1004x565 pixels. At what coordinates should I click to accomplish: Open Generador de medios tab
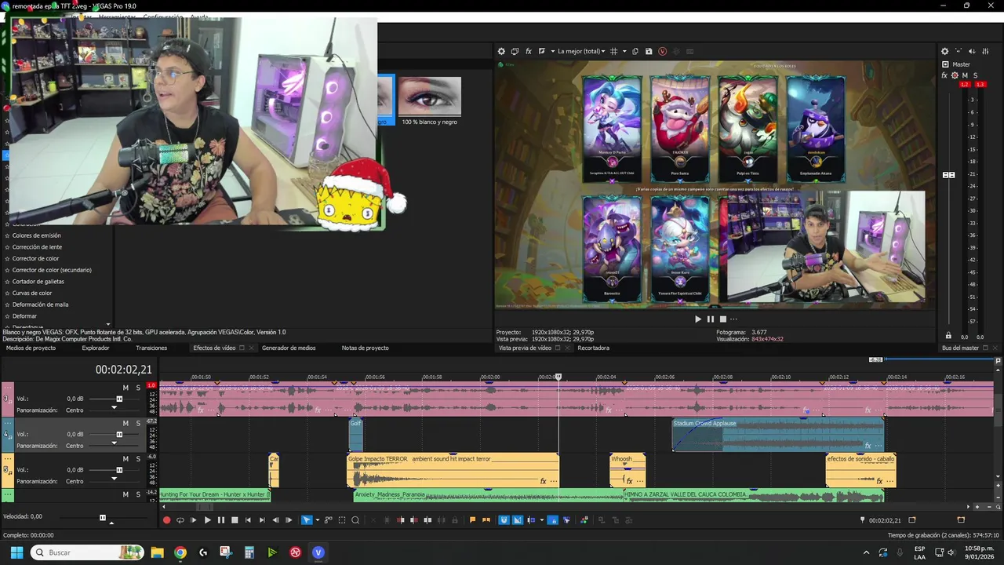tap(289, 348)
